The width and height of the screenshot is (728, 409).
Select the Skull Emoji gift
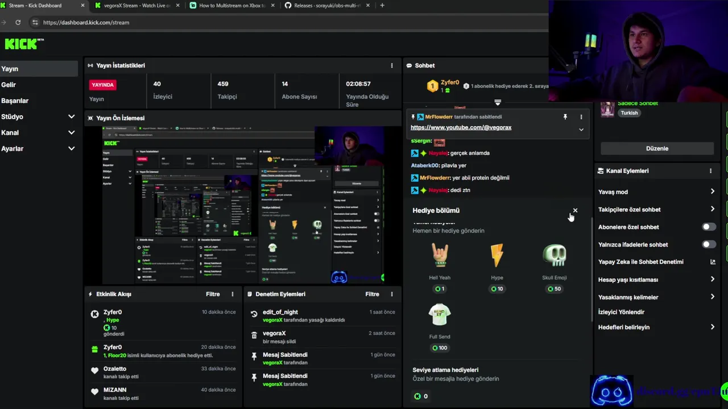click(555, 267)
